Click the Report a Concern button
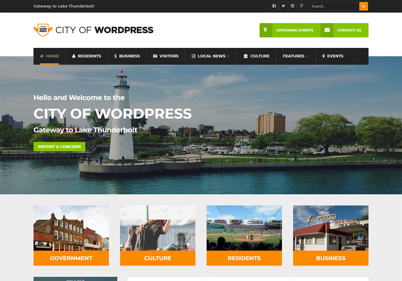402x281 pixels. [60, 147]
